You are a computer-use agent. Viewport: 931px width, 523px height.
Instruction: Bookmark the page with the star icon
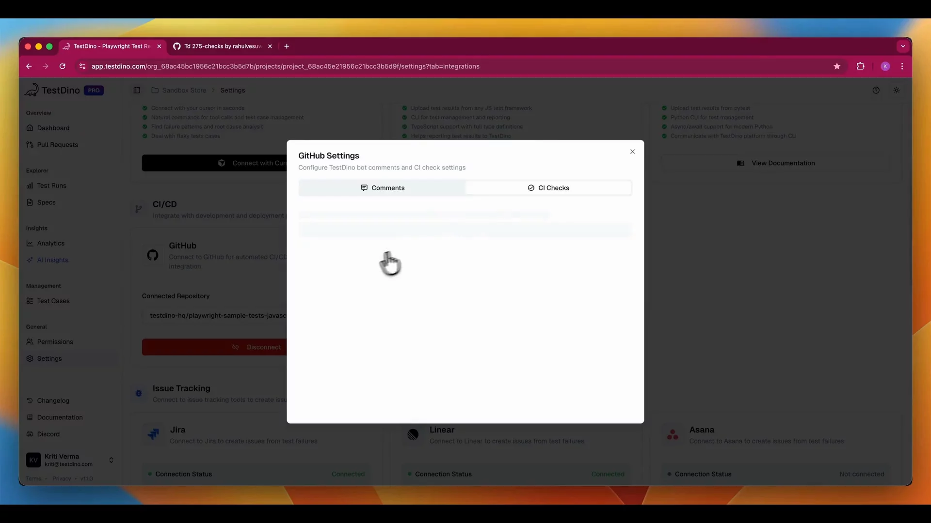tap(837, 66)
